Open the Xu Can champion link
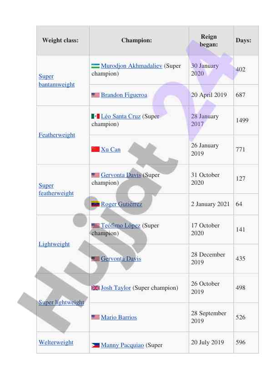This screenshot has width=271, height=383. [x=110, y=149]
